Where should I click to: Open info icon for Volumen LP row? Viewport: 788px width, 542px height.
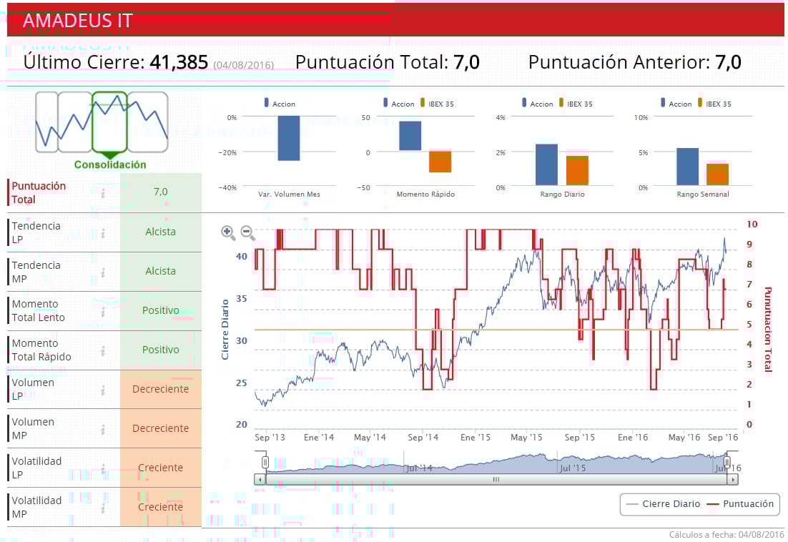pyautogui.click(x=103, y=390)
